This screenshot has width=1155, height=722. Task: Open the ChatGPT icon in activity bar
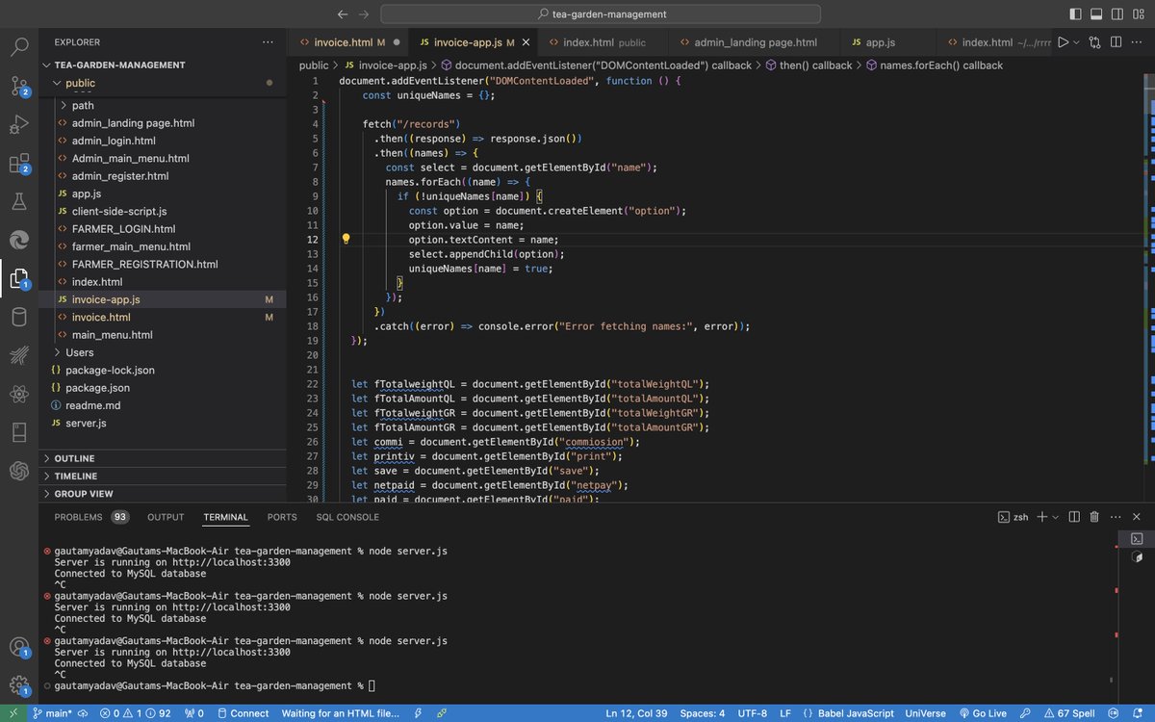(x=19, y=471)
